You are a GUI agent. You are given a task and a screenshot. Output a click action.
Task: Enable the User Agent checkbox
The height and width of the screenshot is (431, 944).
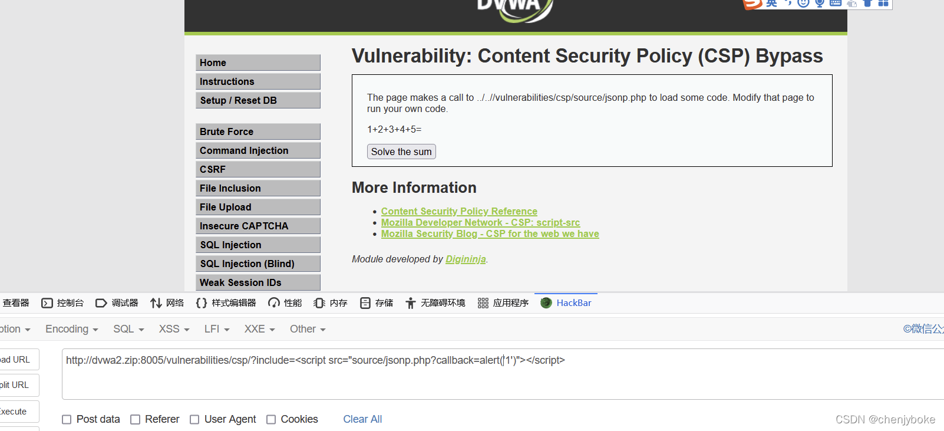pyautogui.click(x=194, y=419)
